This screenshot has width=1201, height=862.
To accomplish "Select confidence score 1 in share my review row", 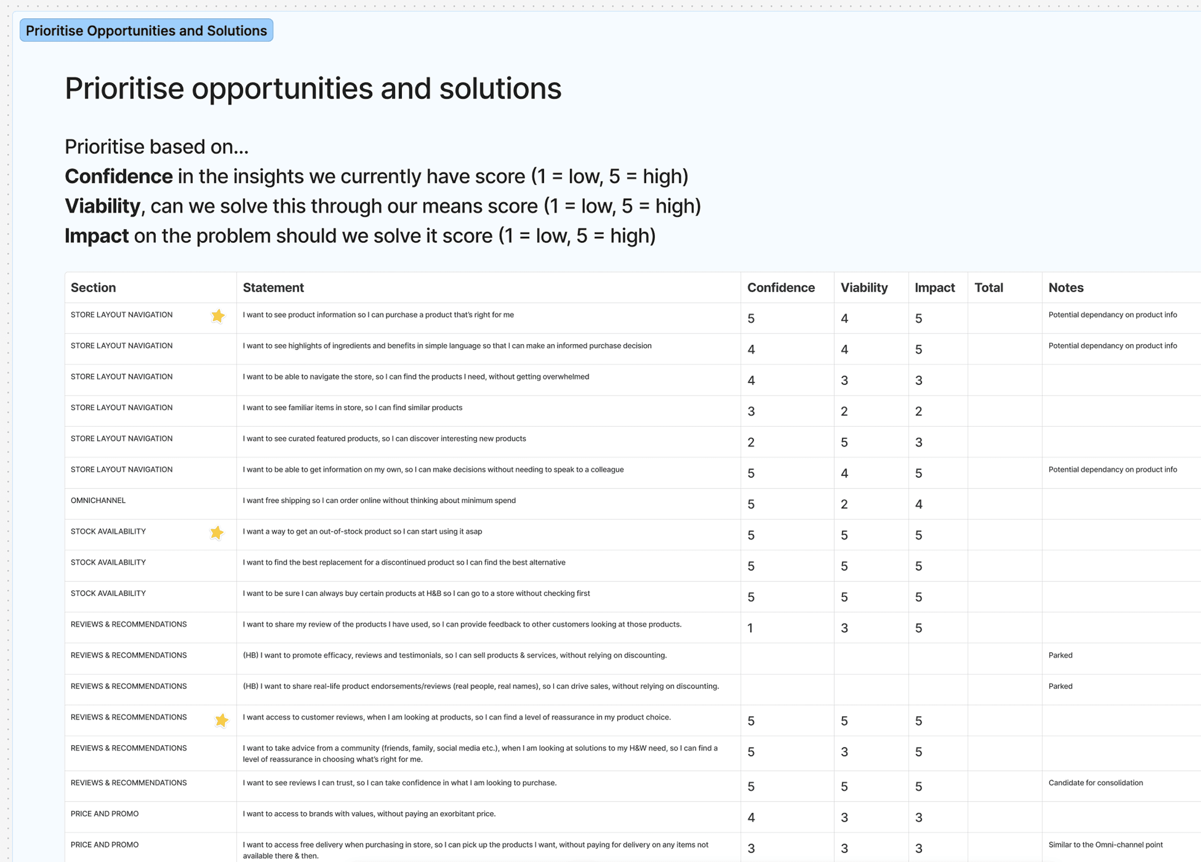I will pyautogui.click(x=750, y=628).
